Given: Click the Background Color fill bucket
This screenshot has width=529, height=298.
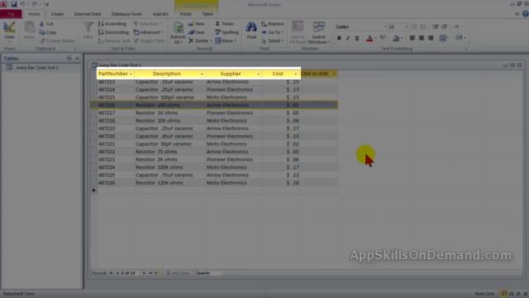Looking at the screenshot, I should pos(396,38).
